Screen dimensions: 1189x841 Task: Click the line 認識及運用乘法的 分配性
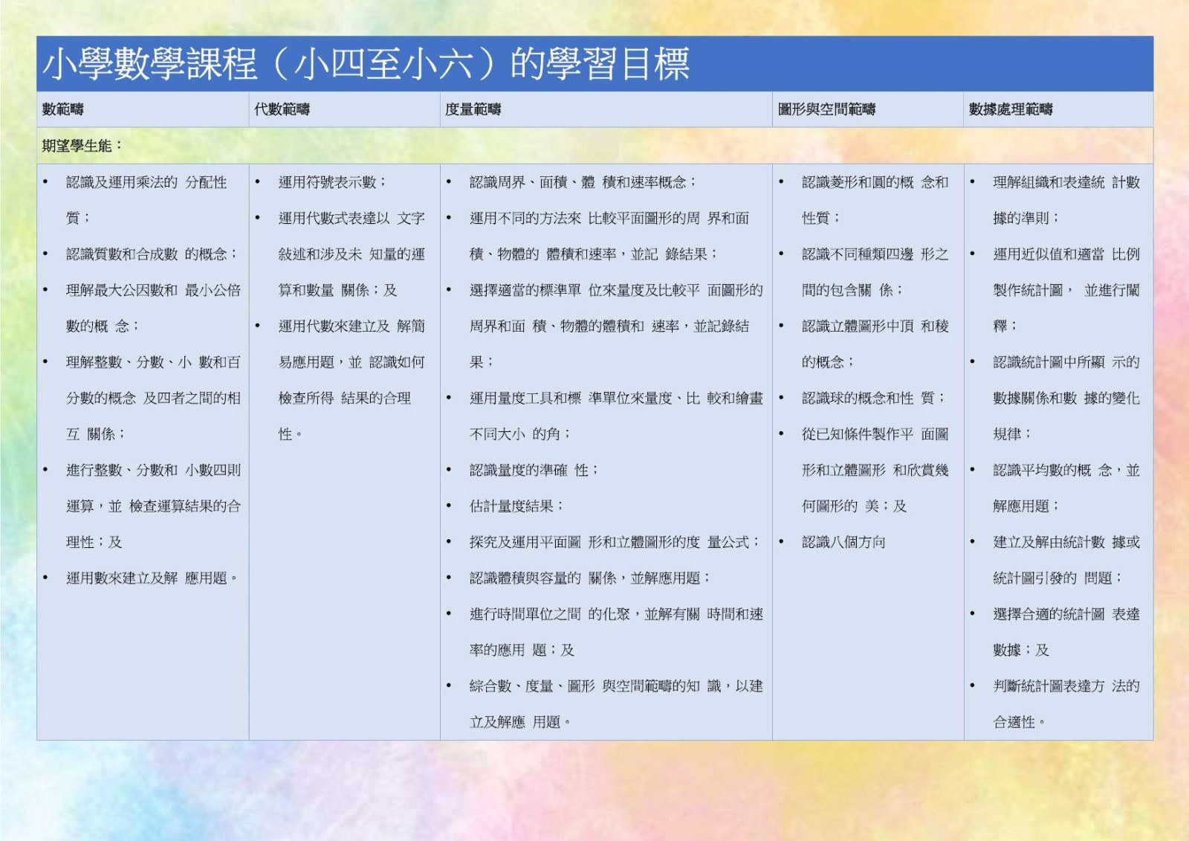click(x=146, y=182)
